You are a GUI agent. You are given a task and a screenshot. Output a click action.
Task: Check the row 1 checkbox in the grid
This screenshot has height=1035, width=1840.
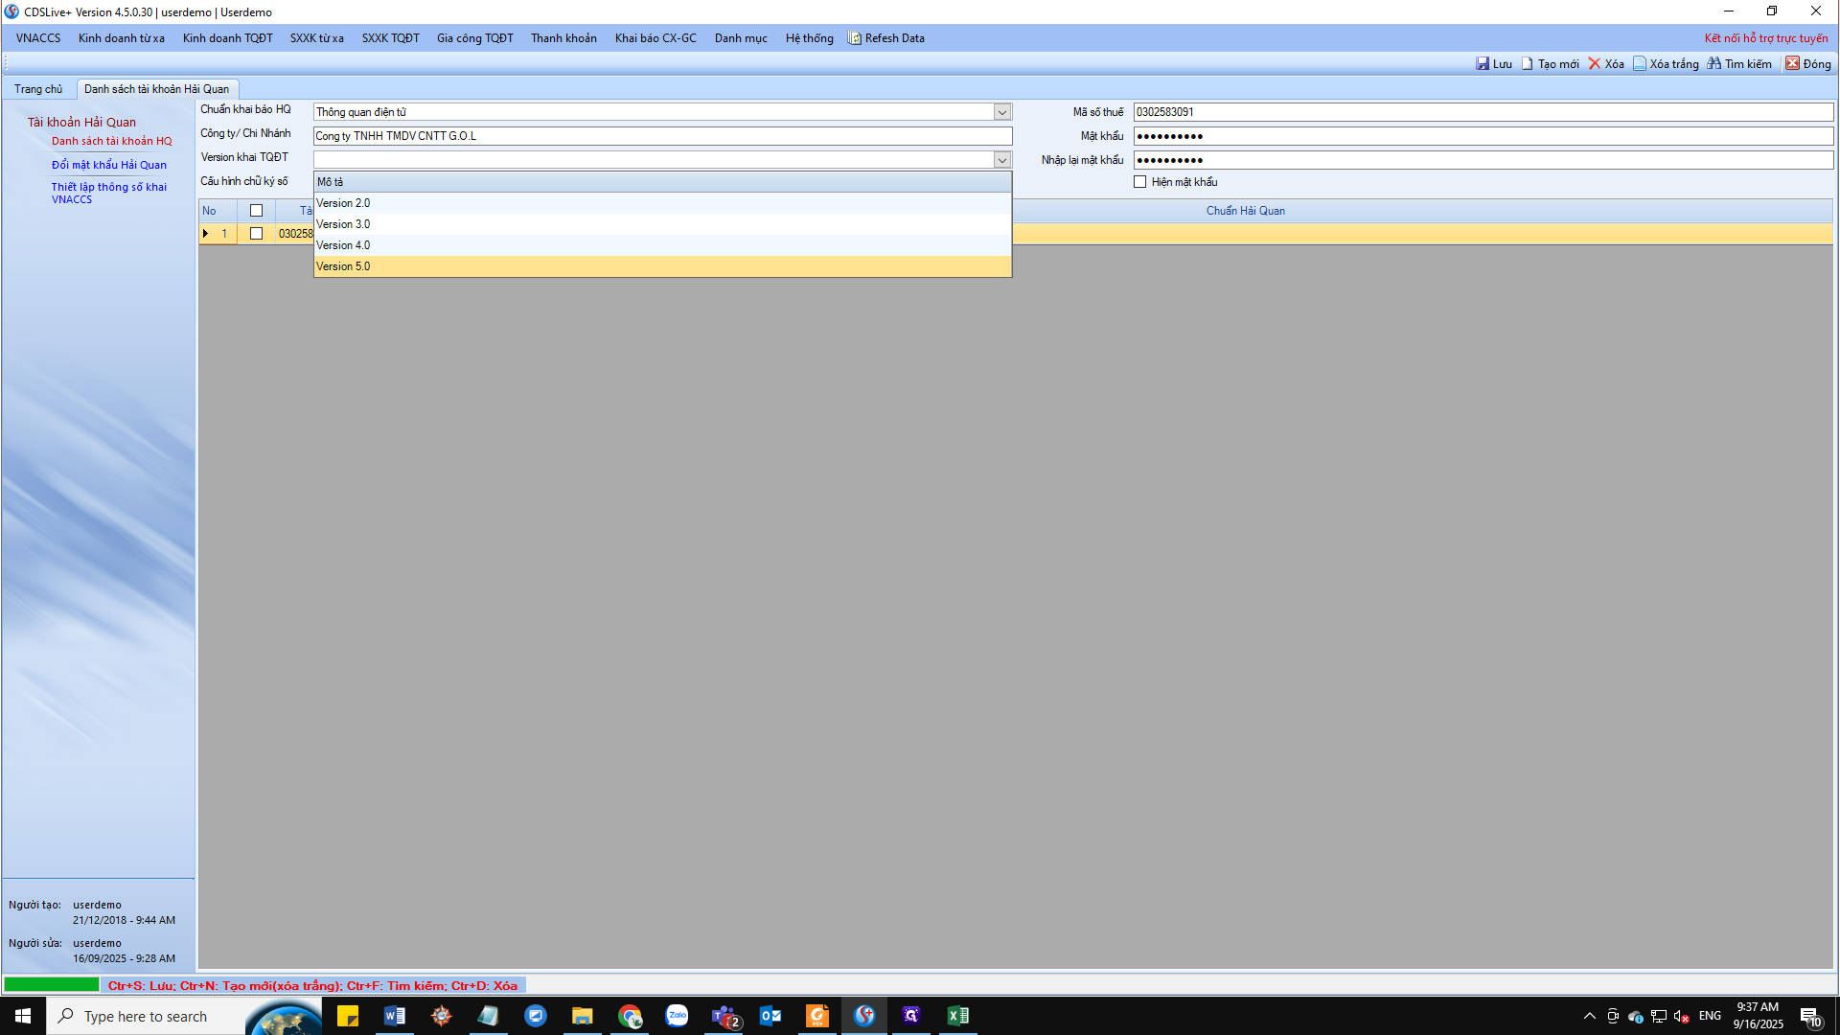tap(256, 234)
